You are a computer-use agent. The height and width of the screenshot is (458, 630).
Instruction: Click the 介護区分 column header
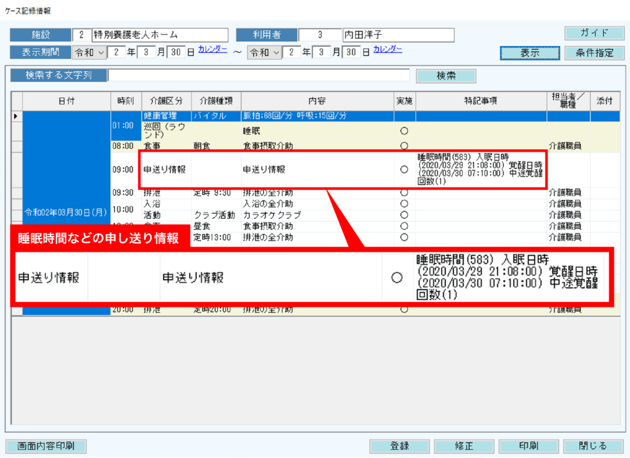click(x=166, y=101)
